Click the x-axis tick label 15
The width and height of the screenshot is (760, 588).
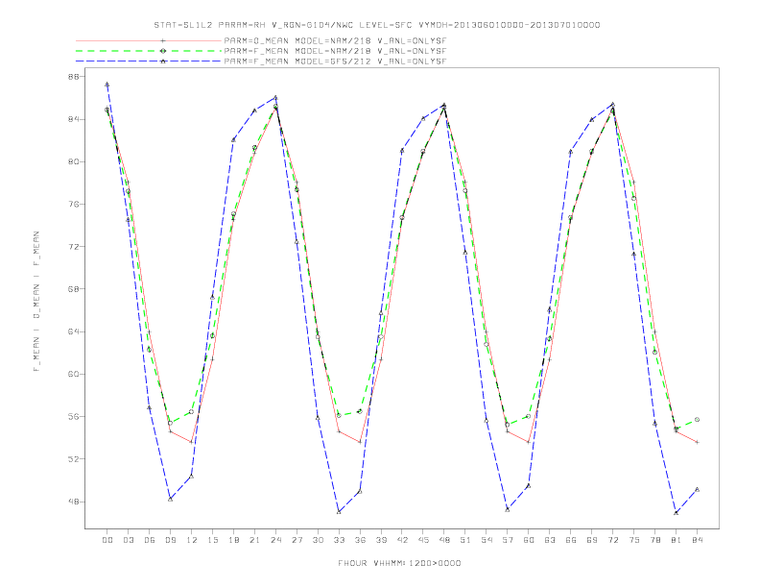click(212, 540)
